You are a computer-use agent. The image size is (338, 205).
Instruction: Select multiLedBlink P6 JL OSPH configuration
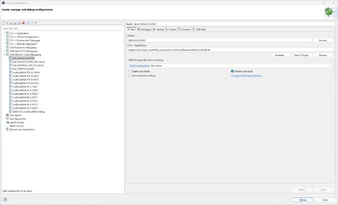[x=24, y=90]
